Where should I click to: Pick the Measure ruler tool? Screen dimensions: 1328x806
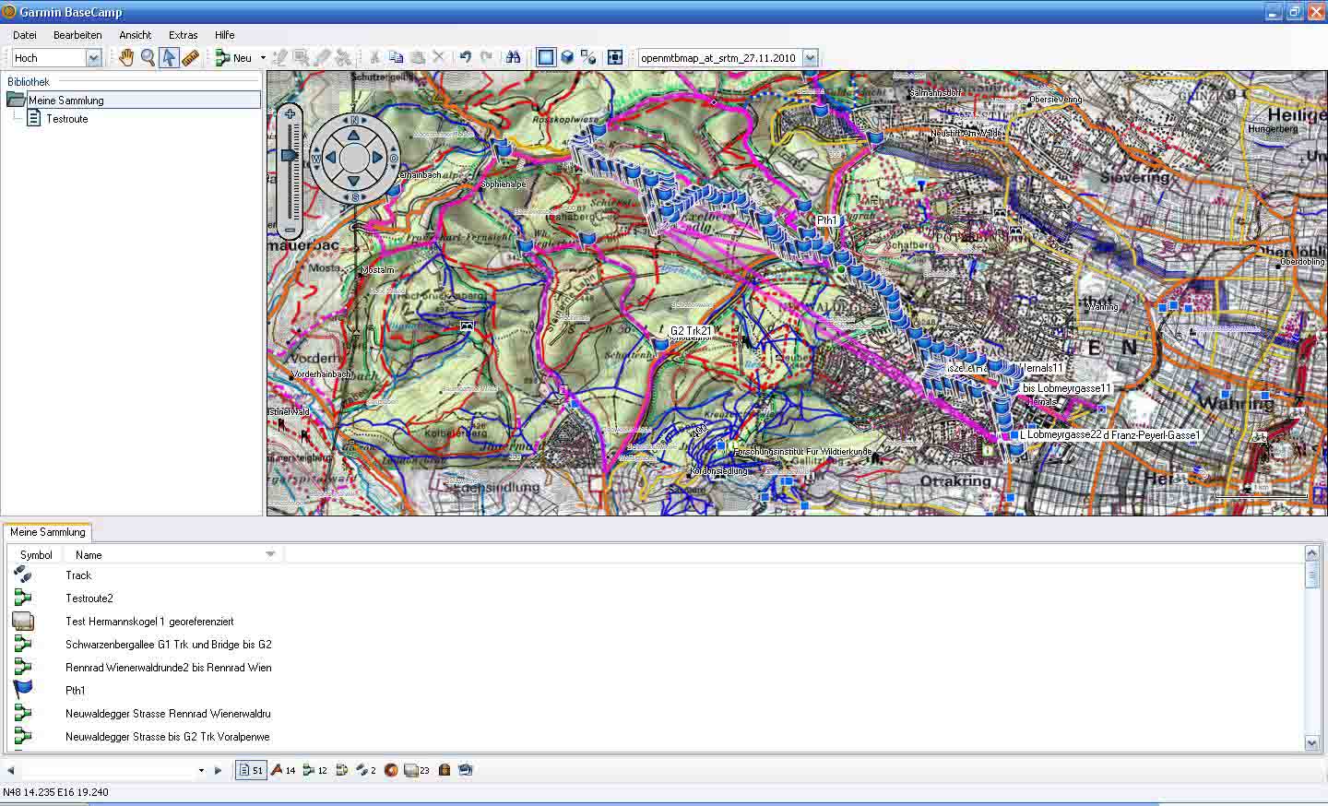[191, 58]
